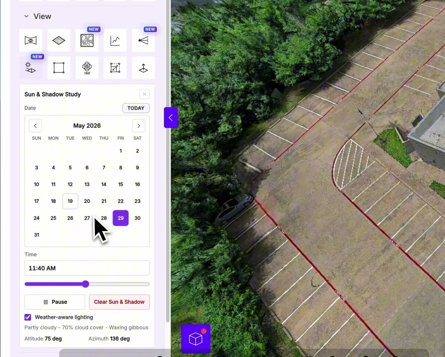
Task: Click the time-of-day slider handle
Action: [x=86, y=284]
